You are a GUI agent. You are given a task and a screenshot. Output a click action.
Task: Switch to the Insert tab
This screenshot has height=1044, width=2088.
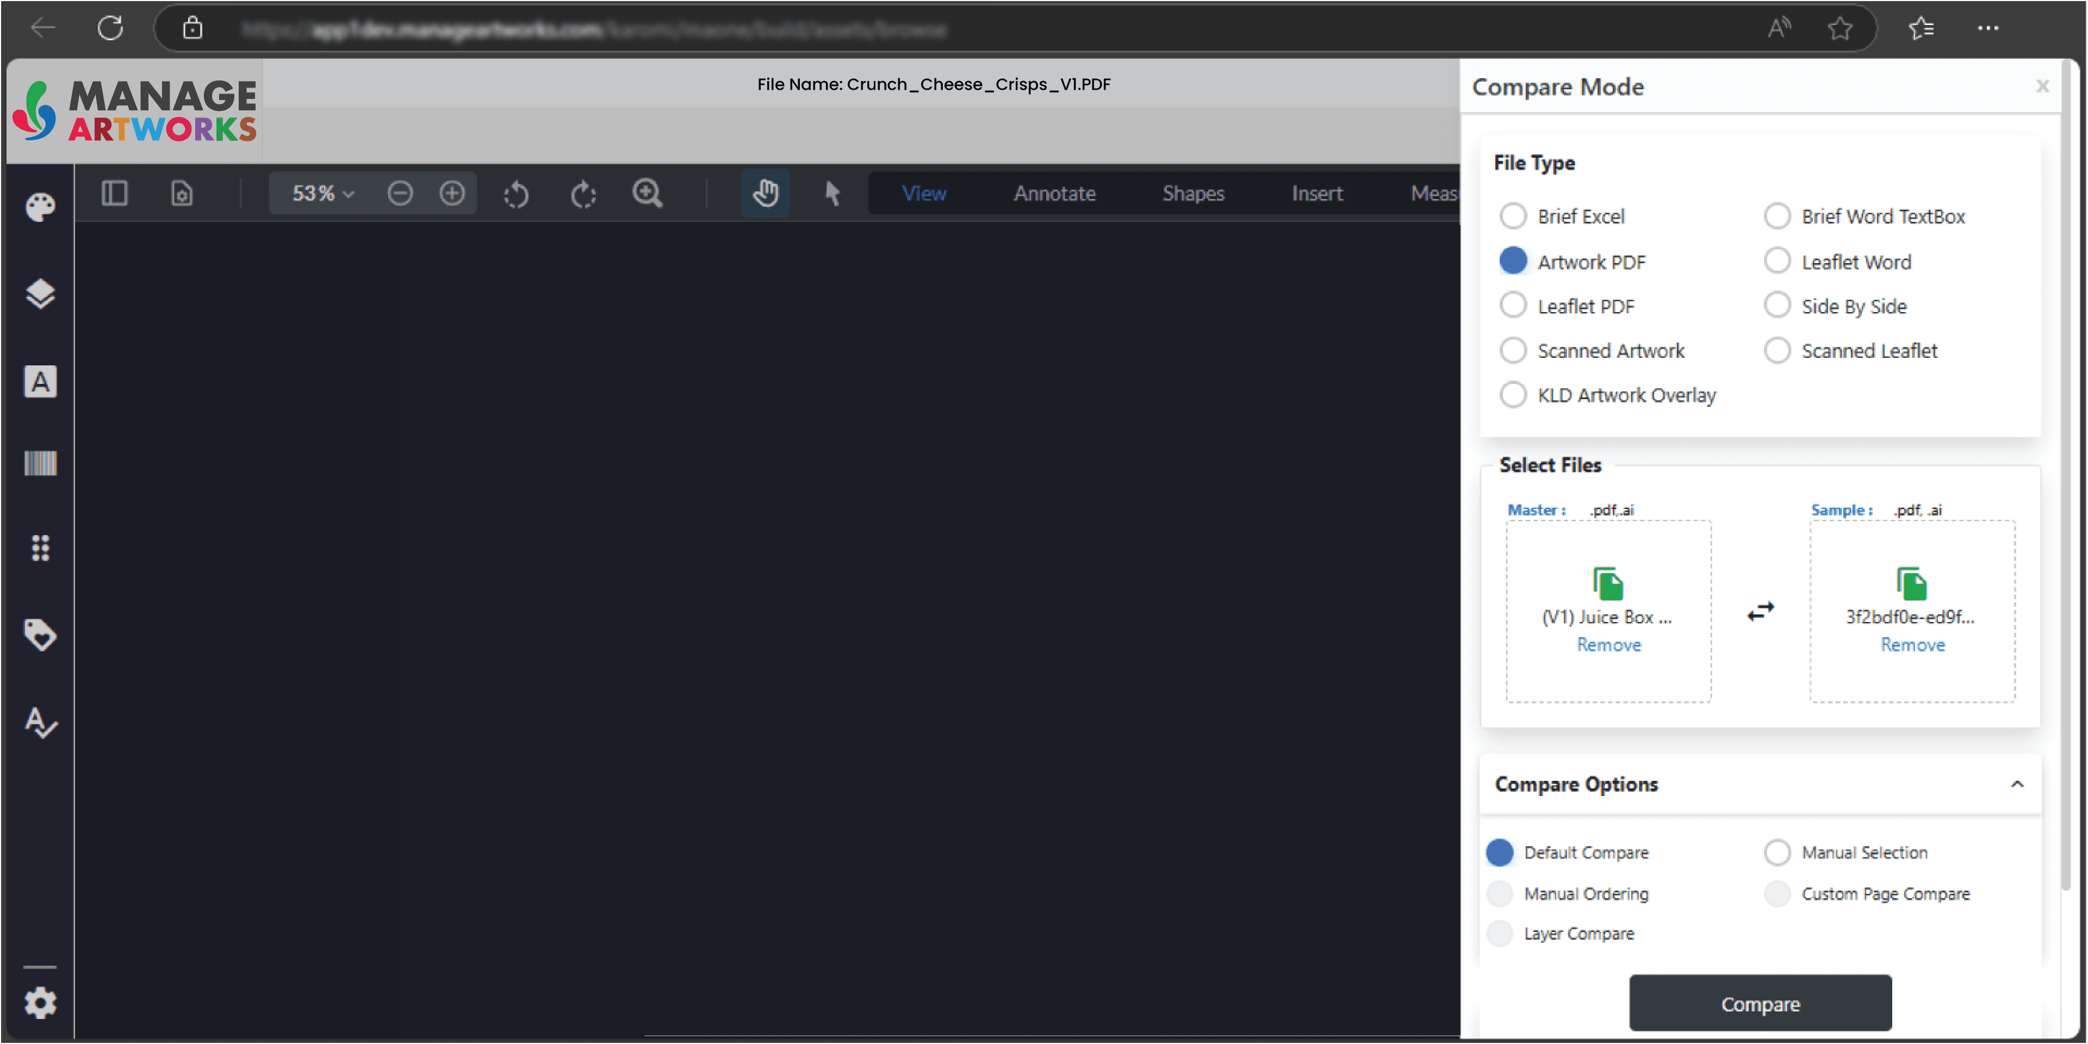coord(1317,194)
